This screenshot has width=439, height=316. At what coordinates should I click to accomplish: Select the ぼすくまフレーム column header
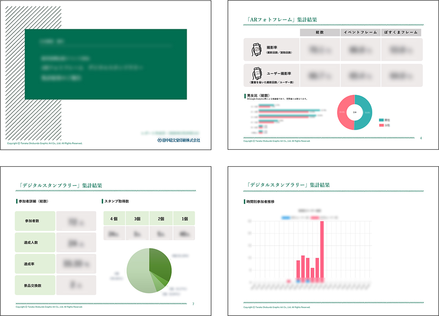tap(402, 33)
